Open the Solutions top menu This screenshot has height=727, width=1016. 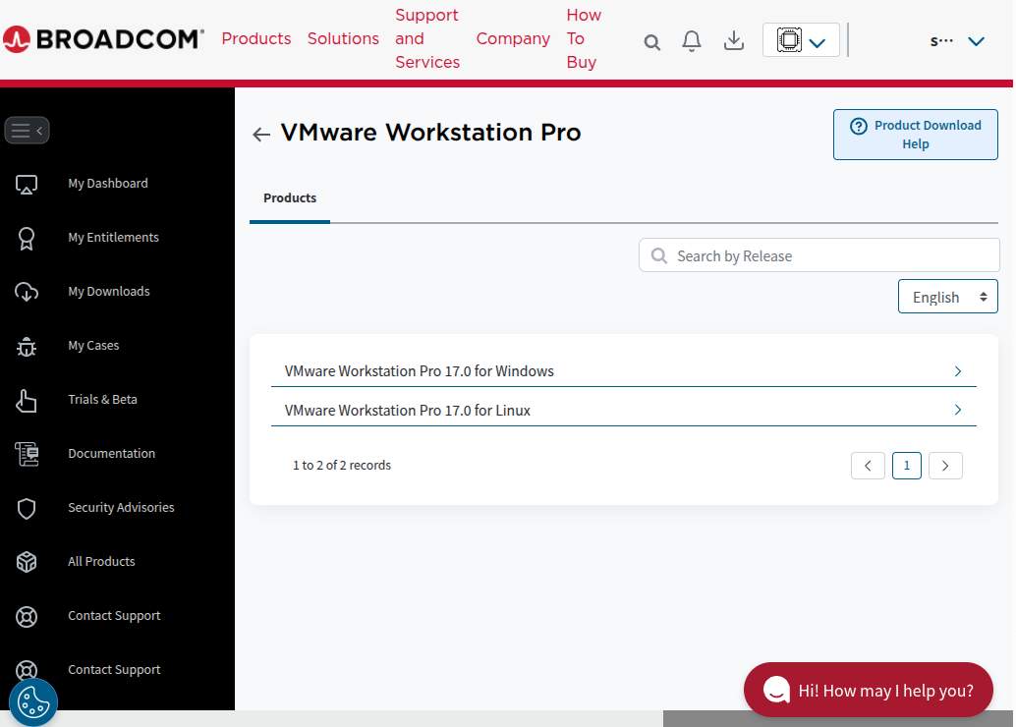pos(343,39)
